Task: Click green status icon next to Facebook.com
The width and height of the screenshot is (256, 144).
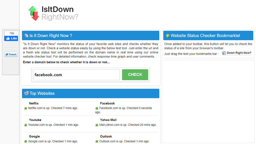Action: click(x=96, y=108)
